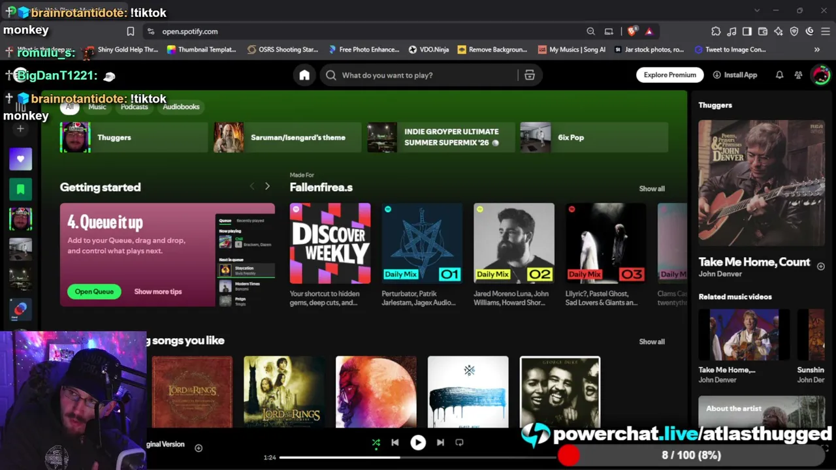The width and height of the screenshot is (836, 470).
Task: Open the browser Extensions puzzle icon
Action: pyautogui.click(x=716, y=31)
